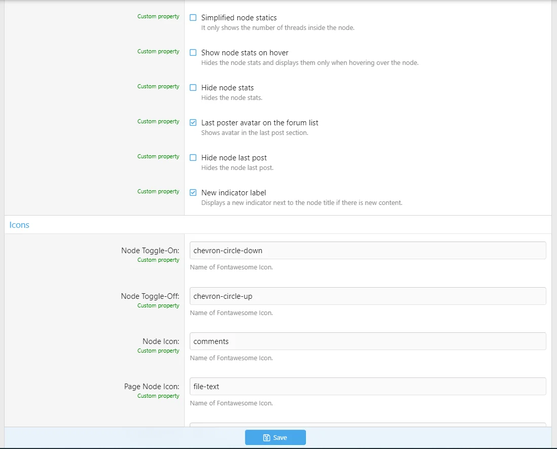Click Custom property tag beside Simplified node statics
557x449 pixels.
158,17
